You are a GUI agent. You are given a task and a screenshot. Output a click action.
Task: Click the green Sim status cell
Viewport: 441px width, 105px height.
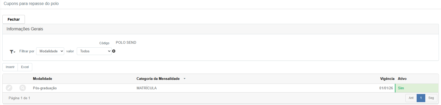pos(416,88)
